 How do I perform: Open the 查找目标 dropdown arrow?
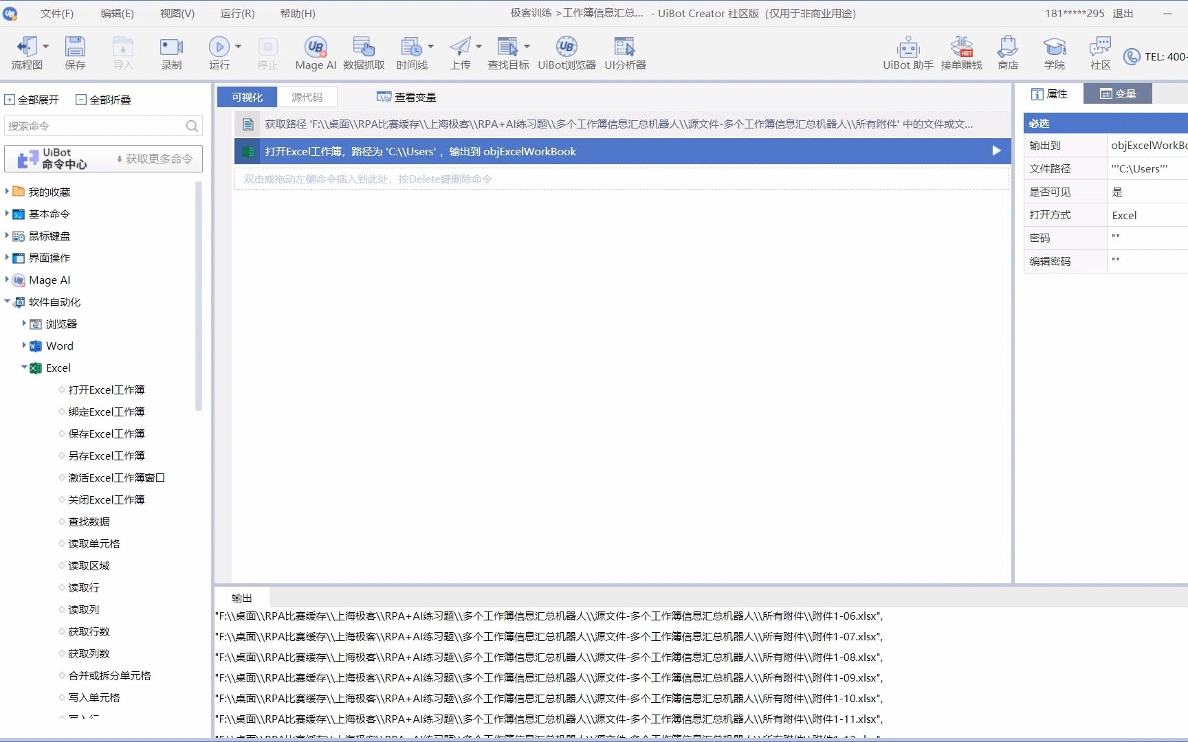(x=527, y=47)
